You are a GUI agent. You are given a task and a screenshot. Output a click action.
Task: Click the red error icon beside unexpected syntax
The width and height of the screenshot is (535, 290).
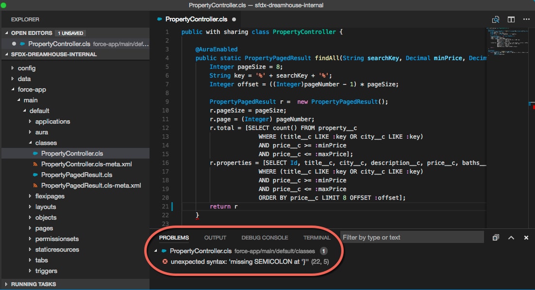(x=165, y=262)
